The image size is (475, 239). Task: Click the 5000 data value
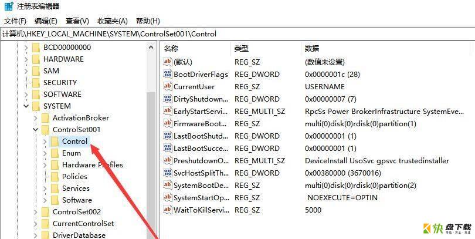(x=313, y=210)
